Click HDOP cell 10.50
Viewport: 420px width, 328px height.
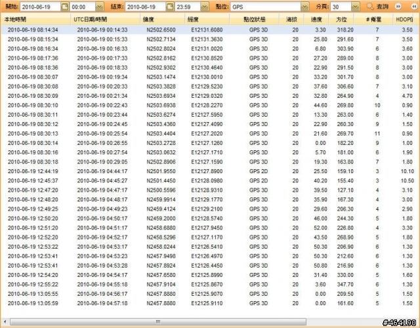407,181
